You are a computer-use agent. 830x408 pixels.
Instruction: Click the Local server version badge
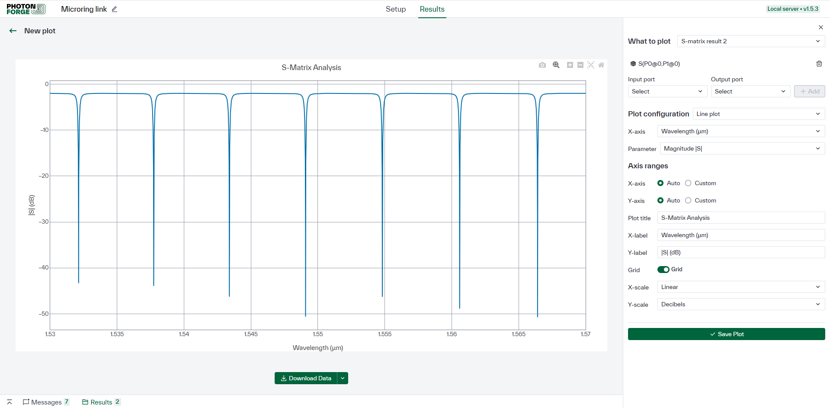793,9
